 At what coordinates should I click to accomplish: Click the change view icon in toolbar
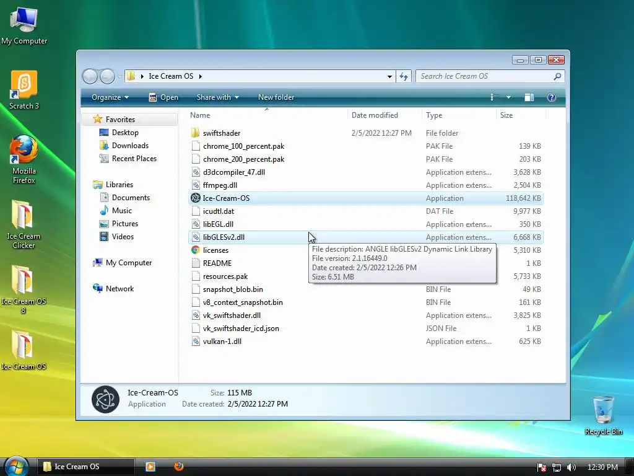492,97
